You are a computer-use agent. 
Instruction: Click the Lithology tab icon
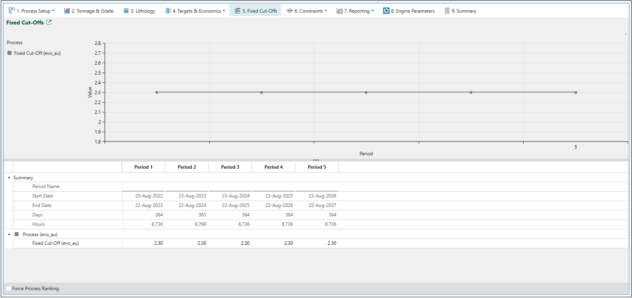pos(126,11)
